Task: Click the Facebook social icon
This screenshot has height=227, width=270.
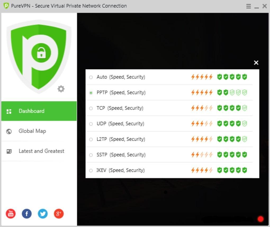Action: [x=26, y=214]
